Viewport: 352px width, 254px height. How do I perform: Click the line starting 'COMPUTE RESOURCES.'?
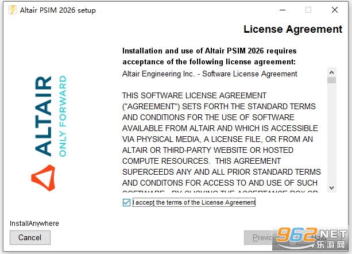pyautogui.click(x=202, y=161)
